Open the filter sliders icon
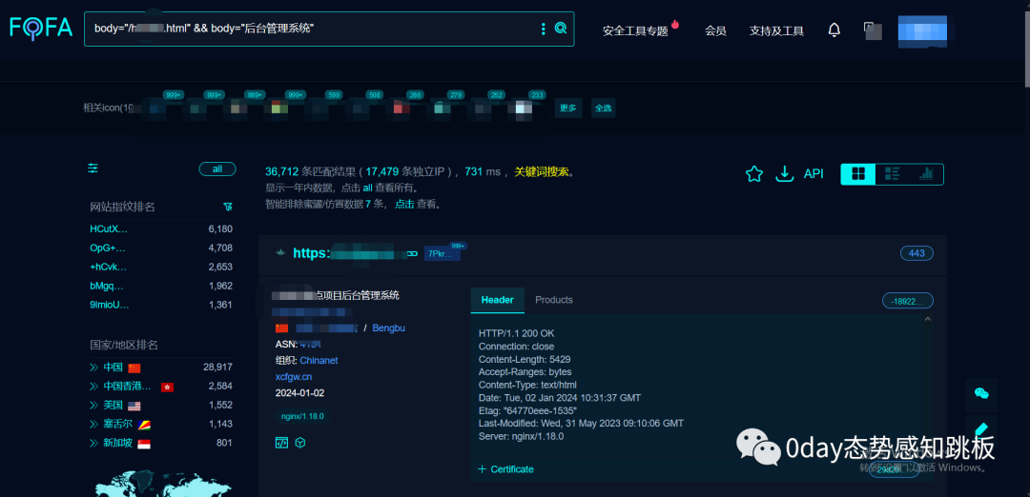Screen dimensions: 1030x497 (93, 169)
